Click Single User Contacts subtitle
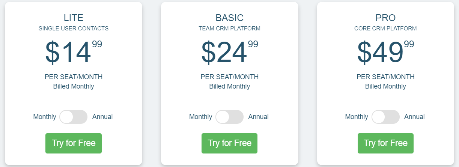 tap(74, 29)
